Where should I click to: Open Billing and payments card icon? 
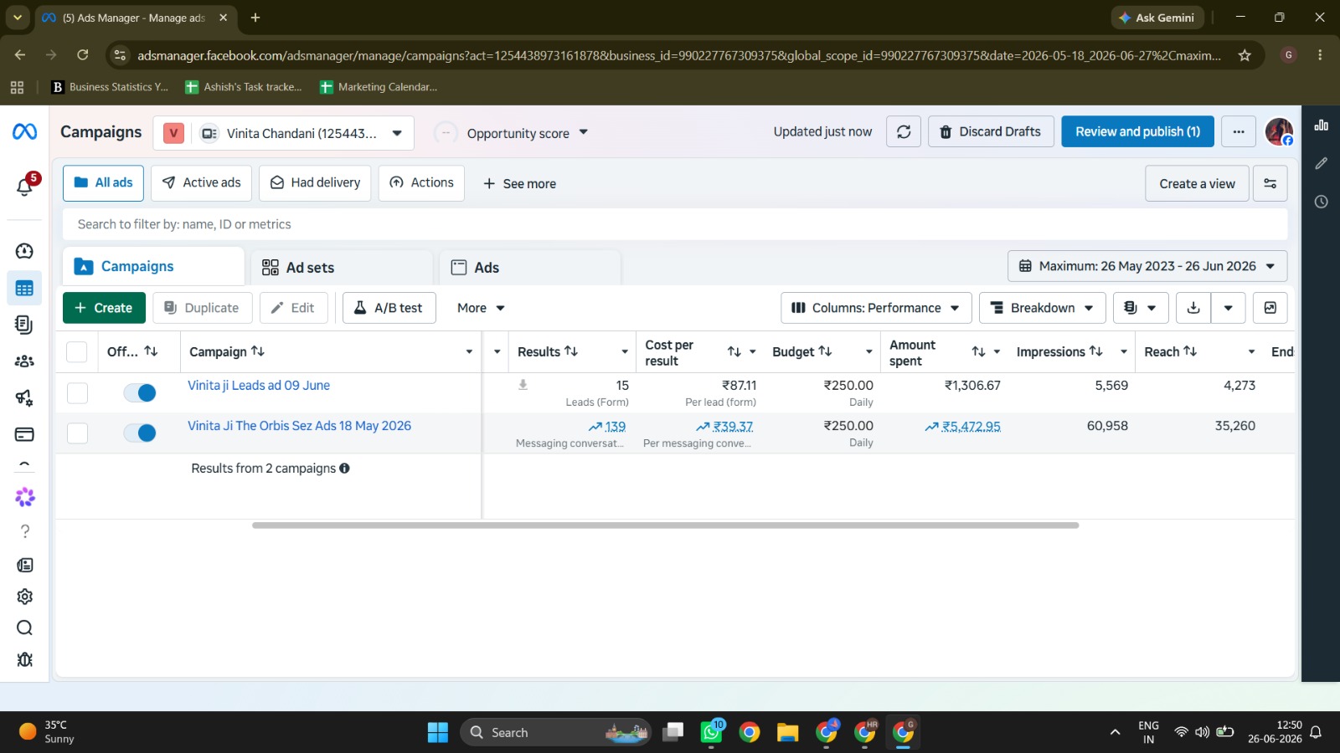click(24, 434)
